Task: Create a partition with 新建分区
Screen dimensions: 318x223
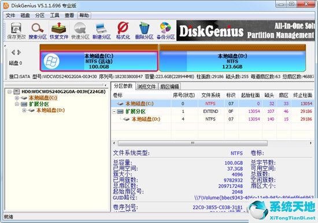Action: (x=102, y=31)
